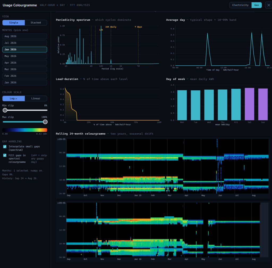Click the Max clip slider handle
Image resolution: width=272 pixels, height=268 pixels.
click(x=45, y=122)
